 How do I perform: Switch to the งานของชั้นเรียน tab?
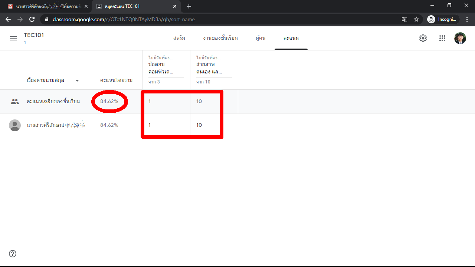tap(220, 38)
